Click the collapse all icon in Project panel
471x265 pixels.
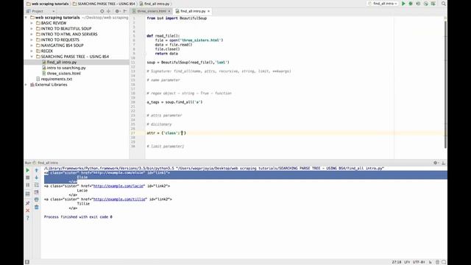109,11
